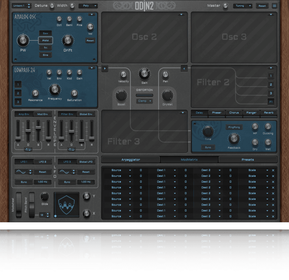Click the Master volume knob
Image resolution: width=289 pixels, height=280 pixels.
click(225, 6)
